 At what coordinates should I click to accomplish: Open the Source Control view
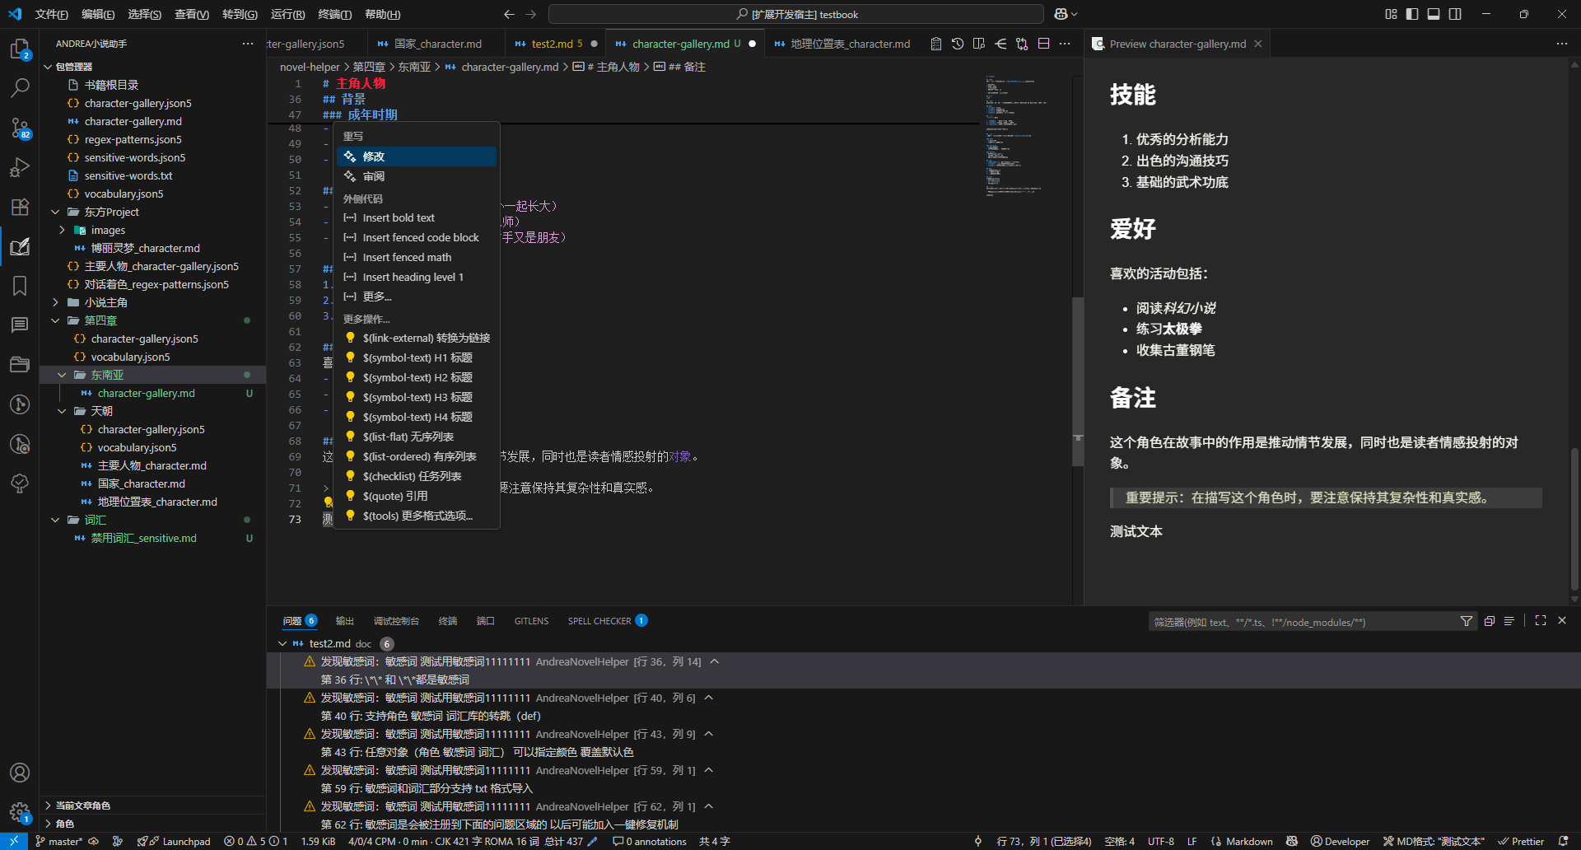[20, 128]
